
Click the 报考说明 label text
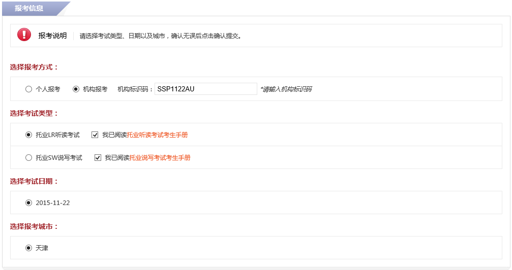point(52,36)
